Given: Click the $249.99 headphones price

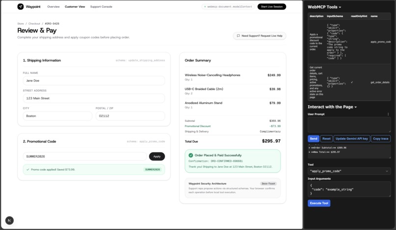Looking at the screenshot, I should [x=274, y=75].
